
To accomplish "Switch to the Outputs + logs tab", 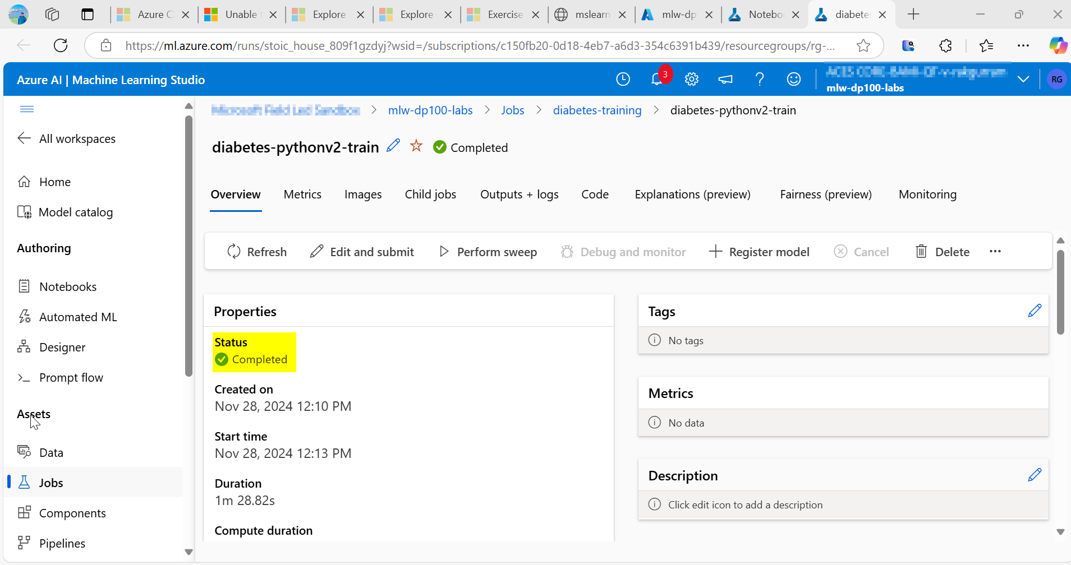I will click(x=520, y=194).
